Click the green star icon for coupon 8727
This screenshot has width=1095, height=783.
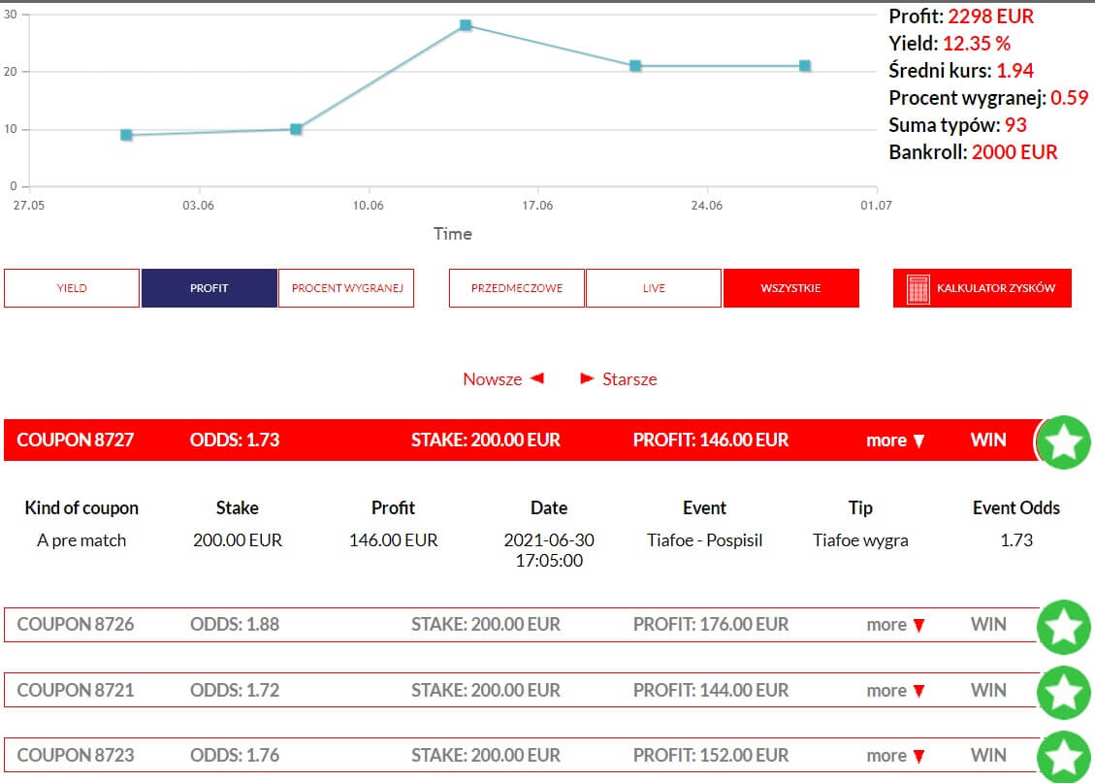(x=1064, y=441)
